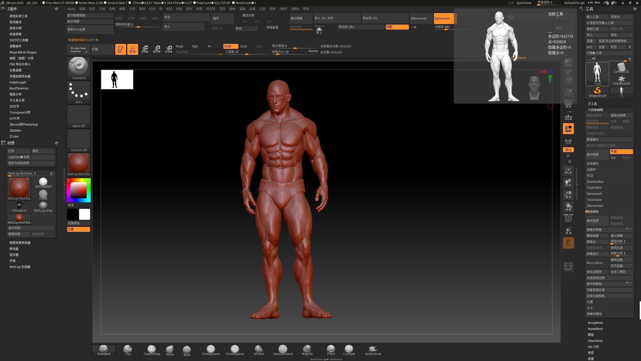The height and width of the screenshot is (361, 641).
Task: Click the Xpose icon
Action: coord(568,266)
